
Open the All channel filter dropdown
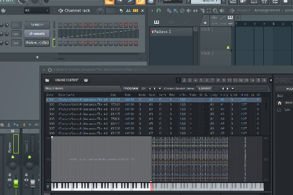(36, 11)
